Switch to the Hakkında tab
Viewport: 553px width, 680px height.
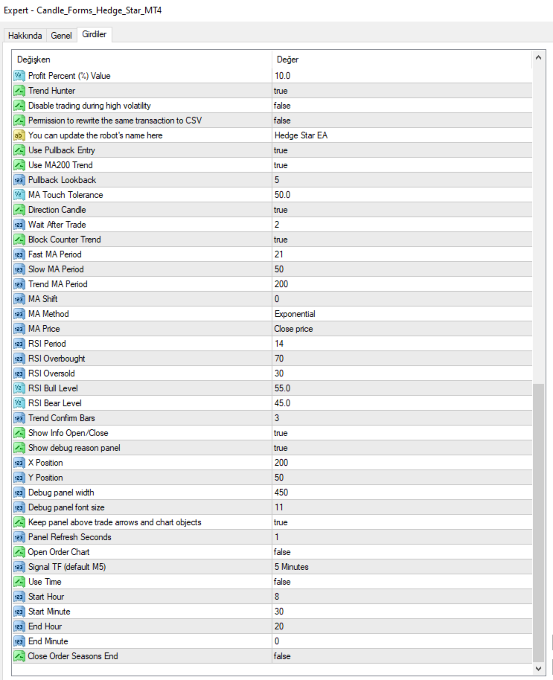click(25, 36)
